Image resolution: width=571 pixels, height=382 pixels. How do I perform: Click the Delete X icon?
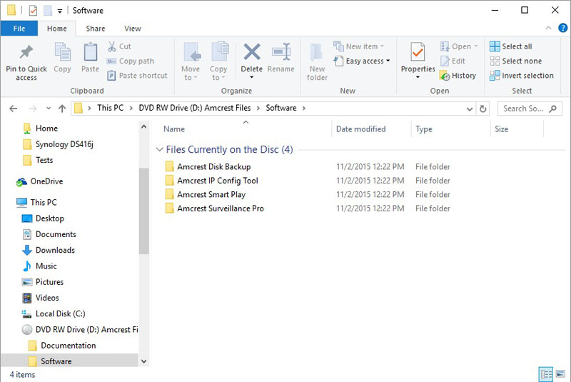tap(252, 51)
